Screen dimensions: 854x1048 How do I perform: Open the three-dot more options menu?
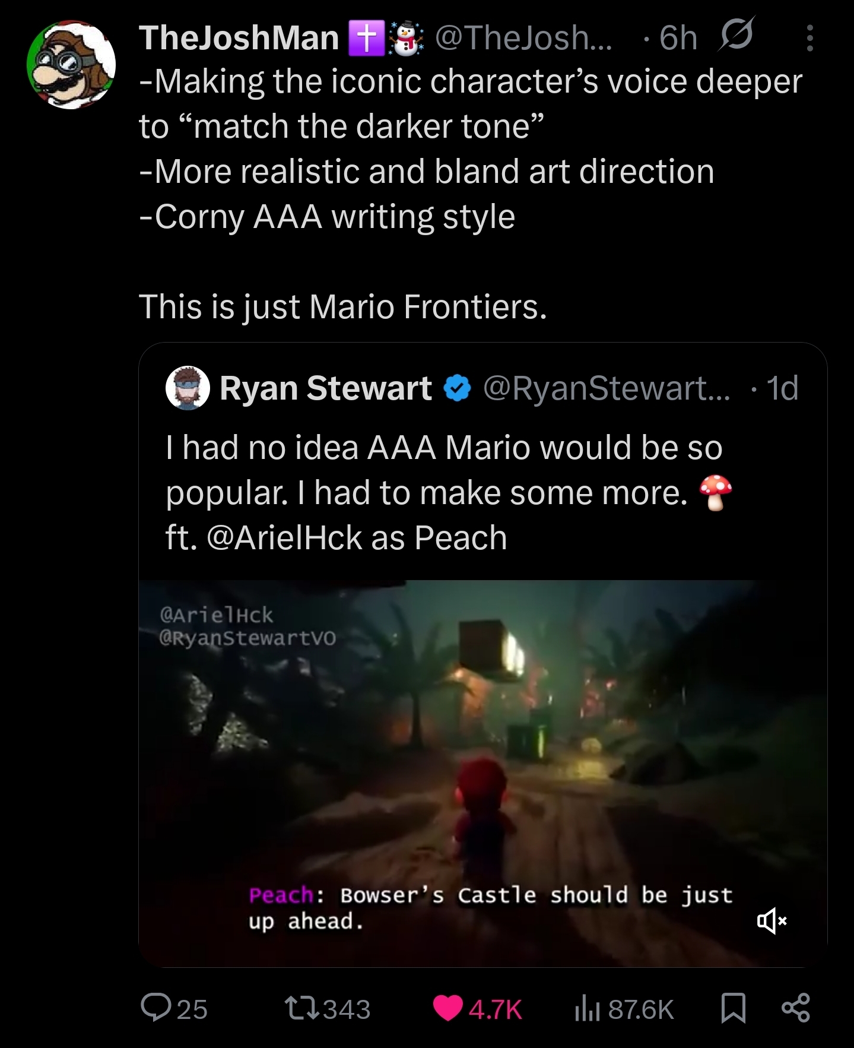point(809,38)
